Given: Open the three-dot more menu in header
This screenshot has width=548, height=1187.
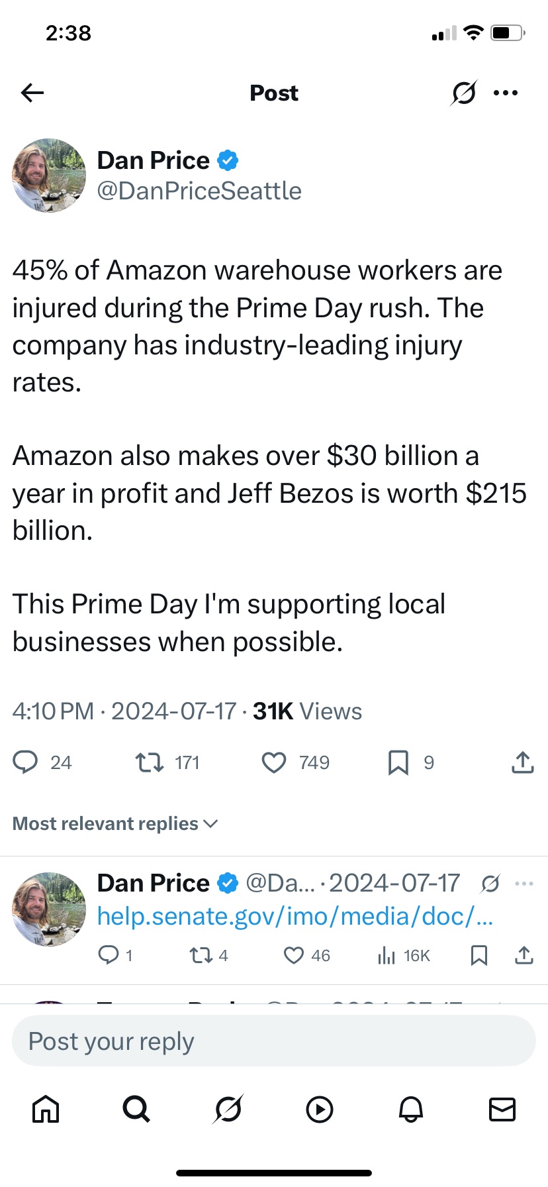Looking at the screenshot, I should [506, 93].
